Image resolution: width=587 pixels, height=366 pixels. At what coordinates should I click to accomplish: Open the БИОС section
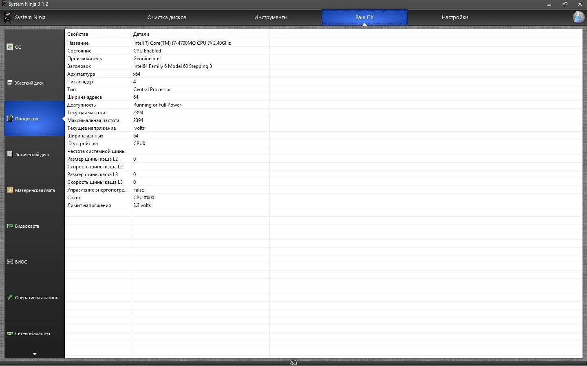pyautogui.click(x=34, y=262)
